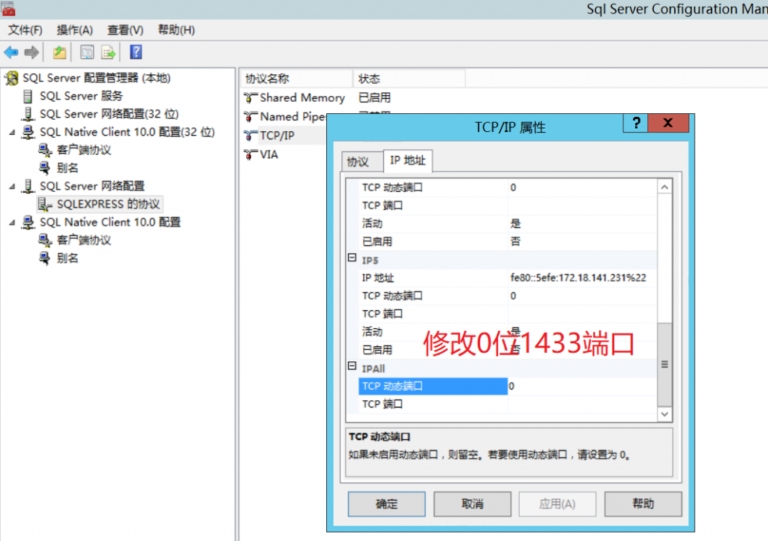Select 客户端协议 under SQL Native Client 10.0 配置
Viewport: 768px width, 541px height.
coord(84,241)
